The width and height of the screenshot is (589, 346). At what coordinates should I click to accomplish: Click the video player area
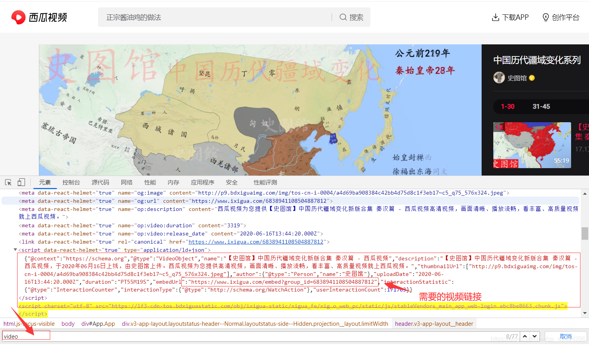pyautogui.click(x=260, y=110)
